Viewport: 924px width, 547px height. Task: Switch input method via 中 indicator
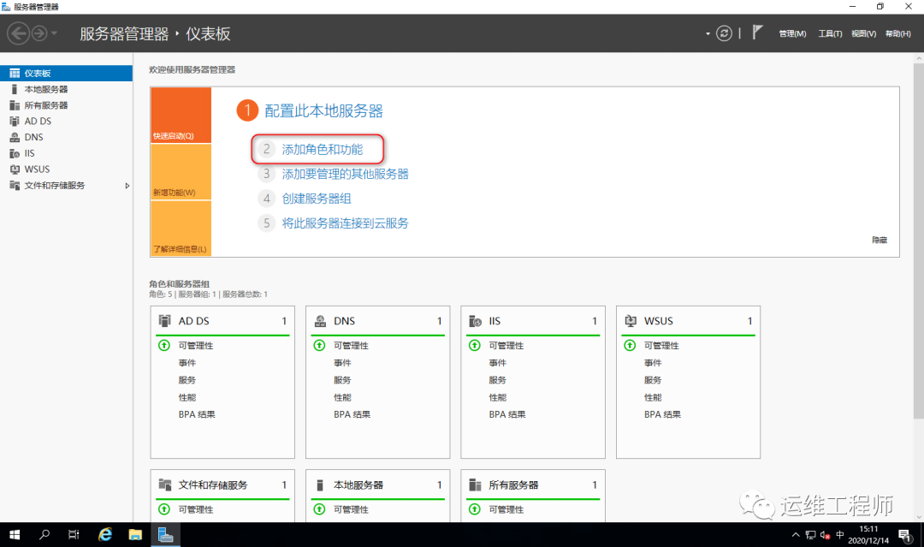840,535
